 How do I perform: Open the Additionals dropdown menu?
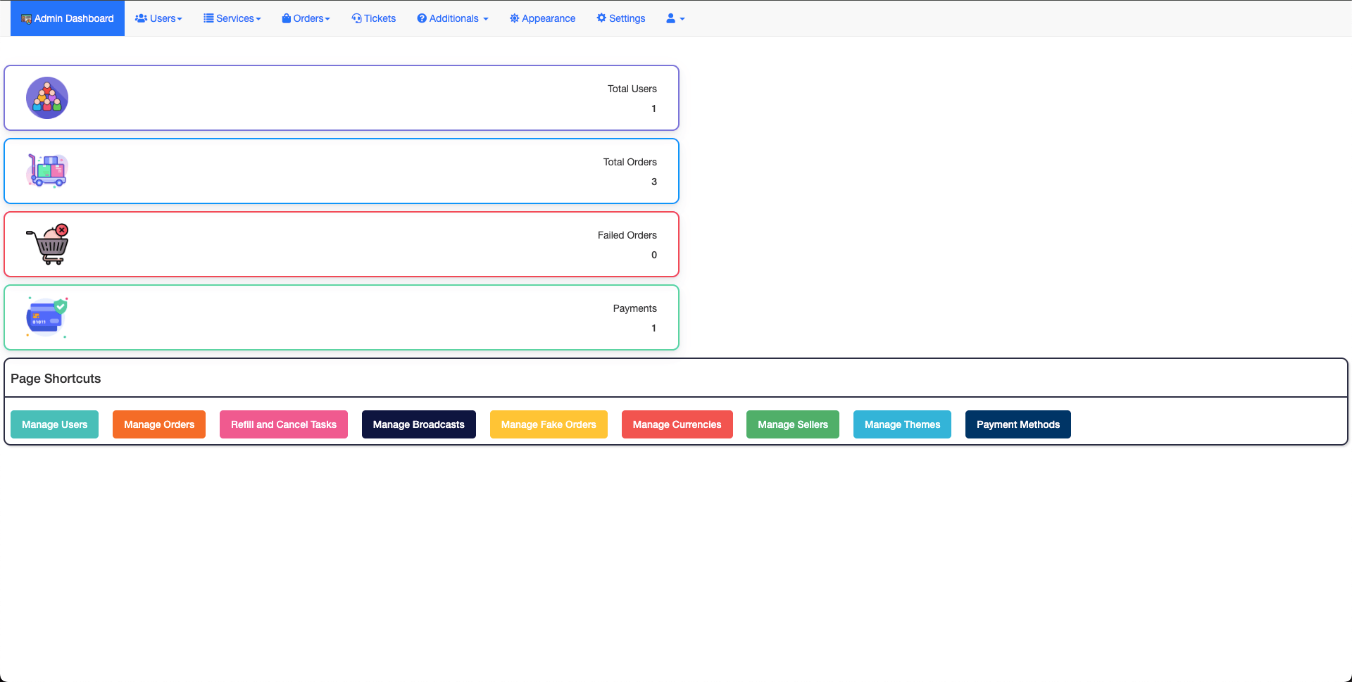[x=453, y=18]
